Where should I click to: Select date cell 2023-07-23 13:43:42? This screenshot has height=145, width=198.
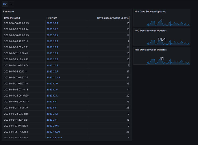click(16, 59)
